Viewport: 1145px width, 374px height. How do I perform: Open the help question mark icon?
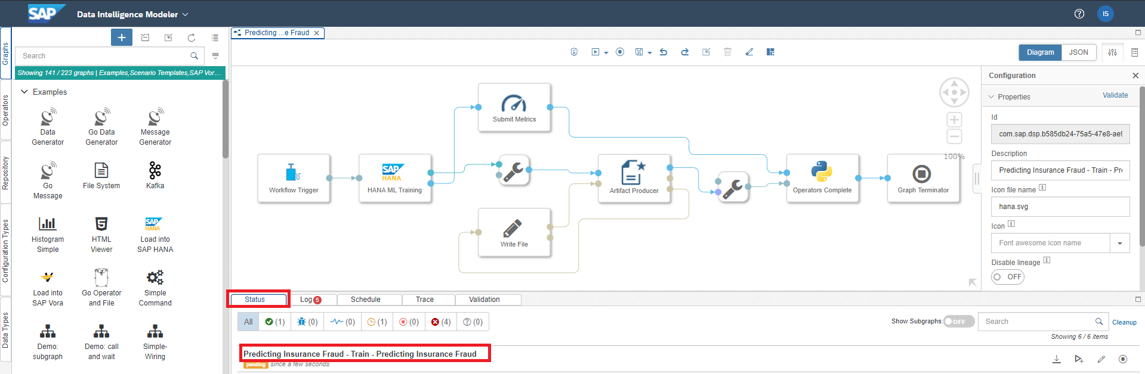(x=1079, y=14)
